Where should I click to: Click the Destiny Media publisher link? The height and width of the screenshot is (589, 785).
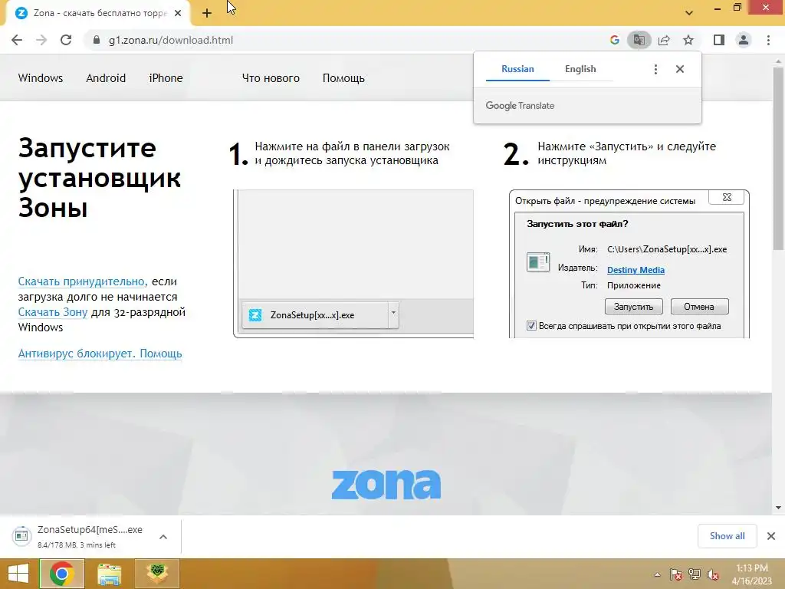click(636, 270)
